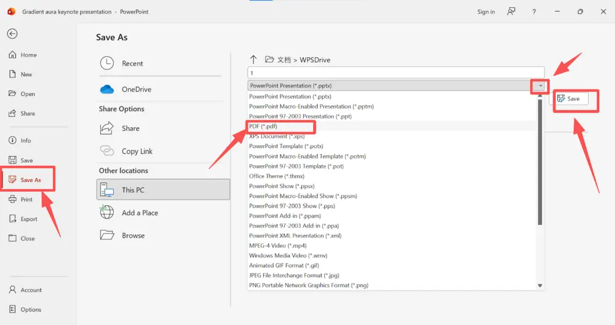This screenshot has height=325, width=615.
Task: Click the feedback person icon in title bar
Action: click(x=511, y=12)
